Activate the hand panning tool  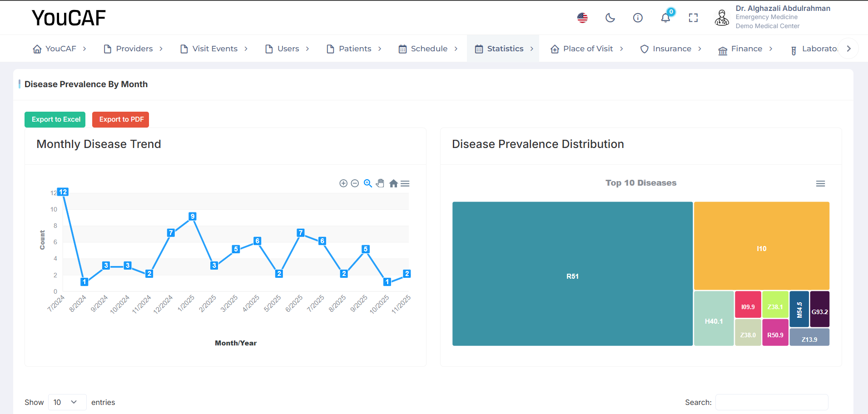coord(380,183)
